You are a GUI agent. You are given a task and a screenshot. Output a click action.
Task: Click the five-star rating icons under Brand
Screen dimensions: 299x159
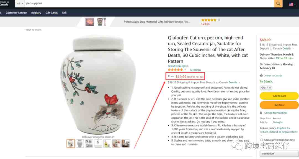tap(175, 70)
